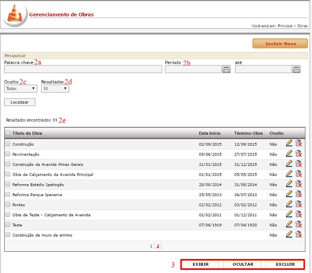Edit Obra de Calçamento da Avenida Principal
Image resolution: width=312 pixels, height=273 pixels.
(289, 174)
